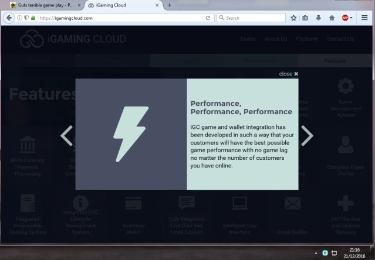Show hidden system tray icons arrow
Image resolution: width=375 pixels, height=260 pixels.
tap(316, 253)
